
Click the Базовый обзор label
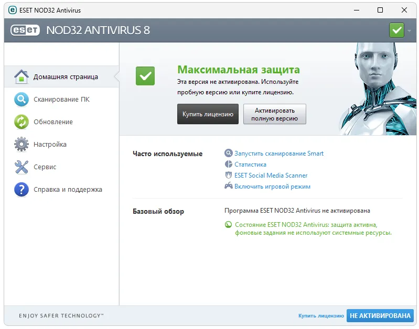click(x=158, y=211)
